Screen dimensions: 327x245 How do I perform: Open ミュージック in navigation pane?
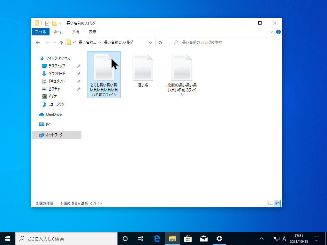tap(56, 104)
